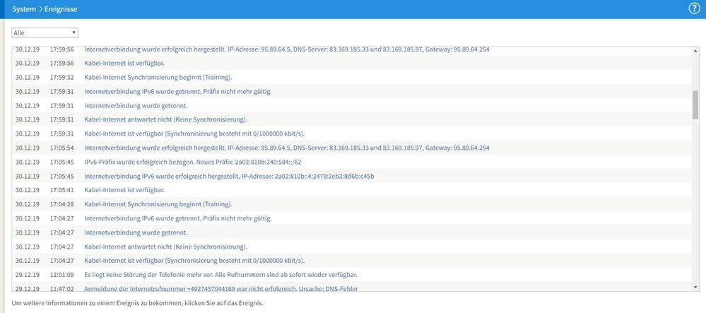Select the 17:05:41 Kabel-Internet ist verfügbar event

point(352,190)
